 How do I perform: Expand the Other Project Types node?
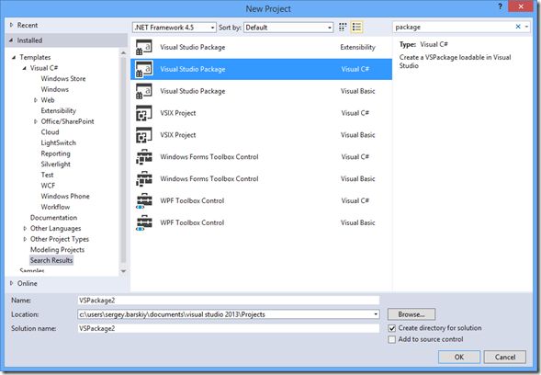pos(25,239)
